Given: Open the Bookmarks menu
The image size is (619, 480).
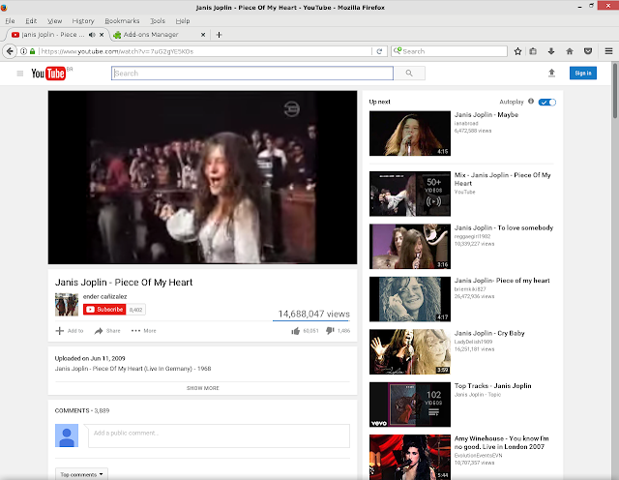Looking at the screenshot, I should (122, 21).
